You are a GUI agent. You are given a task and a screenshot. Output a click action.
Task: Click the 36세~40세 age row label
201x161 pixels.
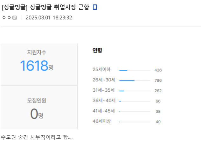pyautogui.click(x=104, y=101)
